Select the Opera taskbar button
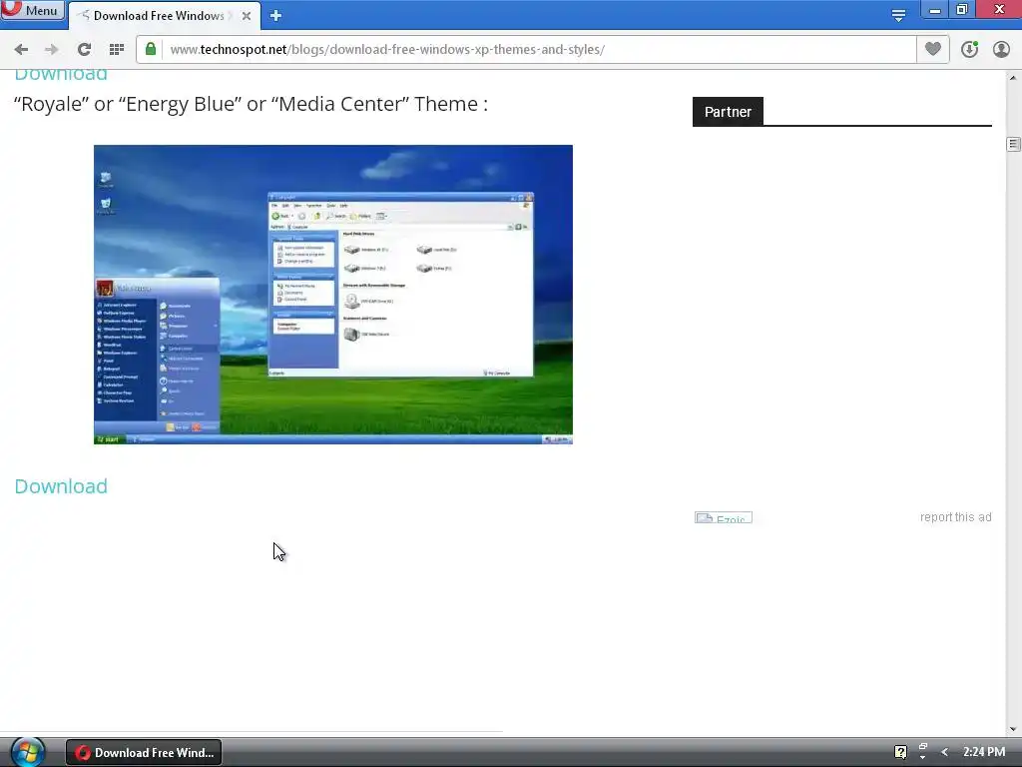The width and height of the screenshot is (1022, 767). [x=144, y=753]
